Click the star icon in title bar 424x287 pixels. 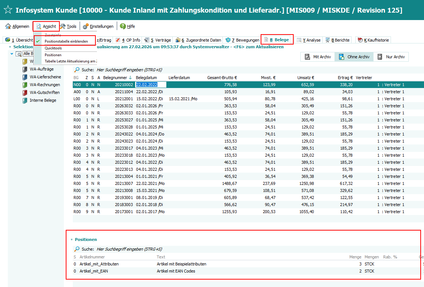coord(7,10)
